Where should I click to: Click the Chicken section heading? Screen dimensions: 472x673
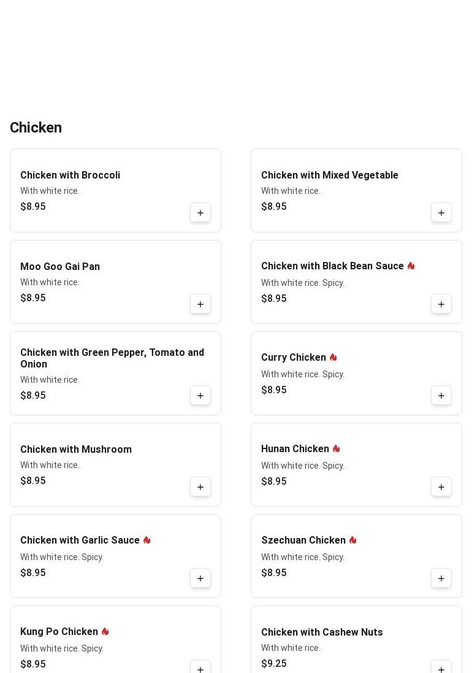pos(36,128)
